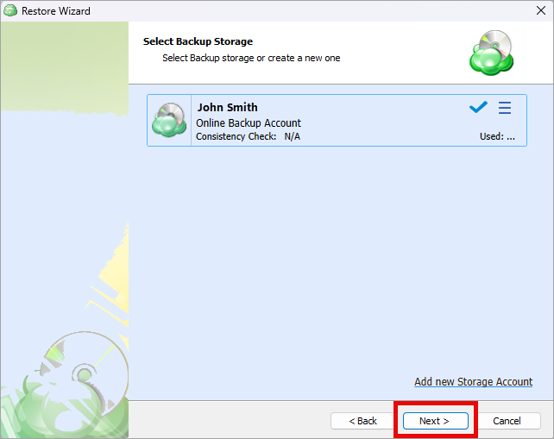Click the John Smith account cloud disc icon
The image size is (554, 439).
click(x=169, y=120)
